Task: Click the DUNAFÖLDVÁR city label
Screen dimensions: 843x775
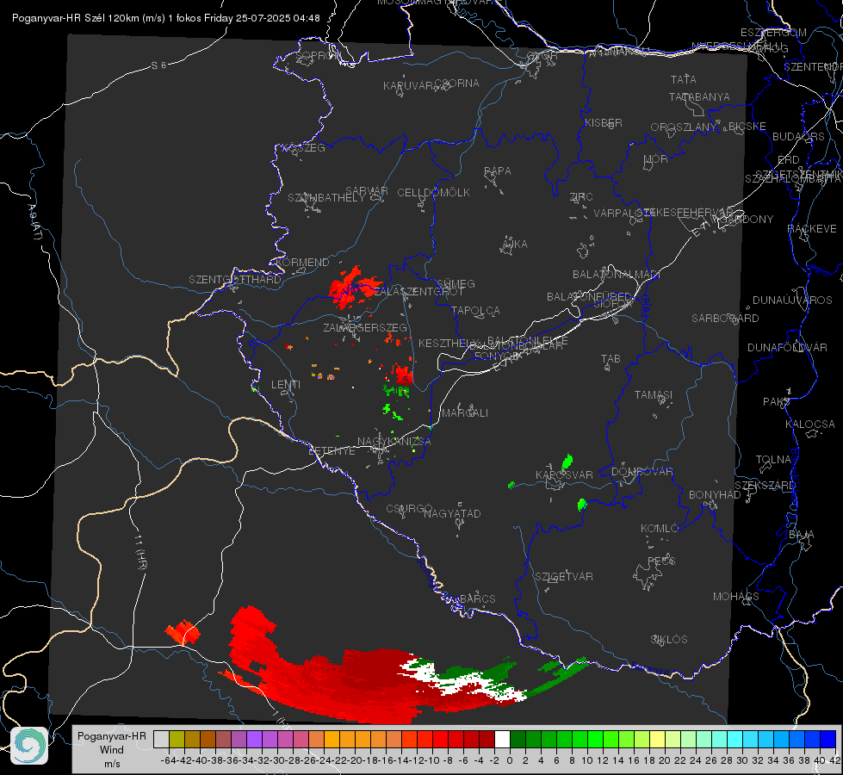Action: (787, 347)
